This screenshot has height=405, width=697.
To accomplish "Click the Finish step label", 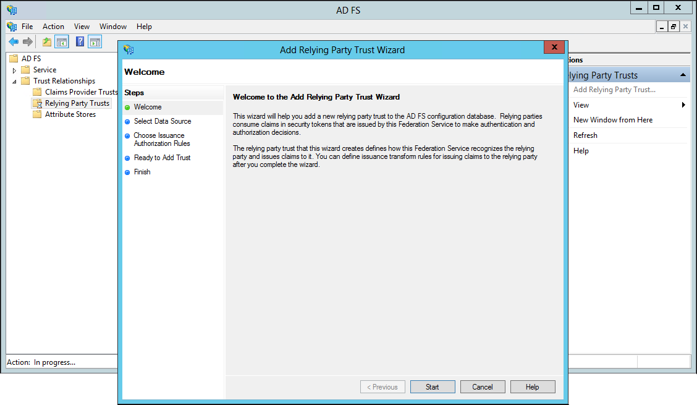I will (x=142, y=172).
